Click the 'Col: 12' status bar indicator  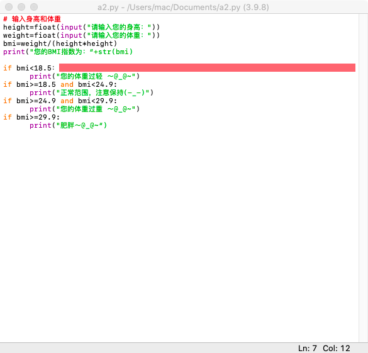pos(337,348)
